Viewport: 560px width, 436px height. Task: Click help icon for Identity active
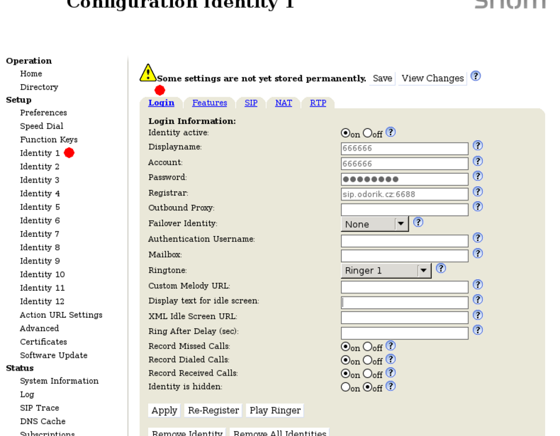point(391,132)
